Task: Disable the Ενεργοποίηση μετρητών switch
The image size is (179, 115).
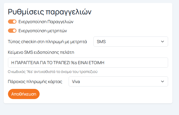Action: point(12,31)
